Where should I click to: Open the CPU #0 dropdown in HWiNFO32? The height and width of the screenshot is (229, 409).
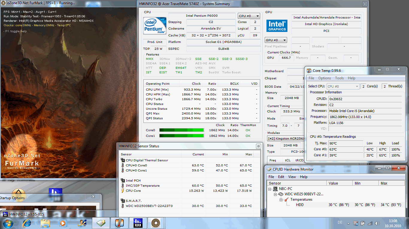(x=249, y=16)
